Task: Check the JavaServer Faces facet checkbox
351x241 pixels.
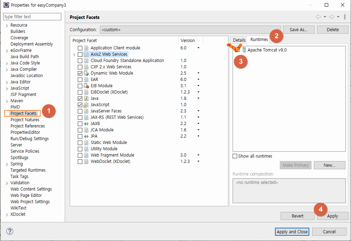Action: pos(80,111)
